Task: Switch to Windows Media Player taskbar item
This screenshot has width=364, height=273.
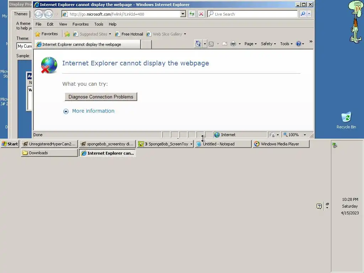Action: click(x=282, y=144)
